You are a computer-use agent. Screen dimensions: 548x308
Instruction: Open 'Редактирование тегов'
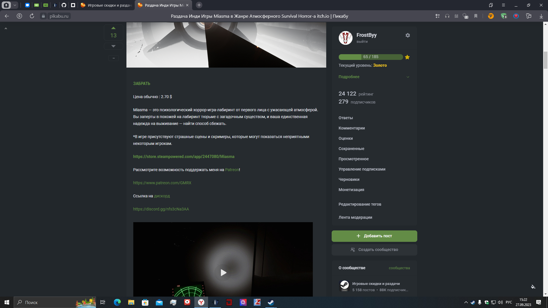360,204
